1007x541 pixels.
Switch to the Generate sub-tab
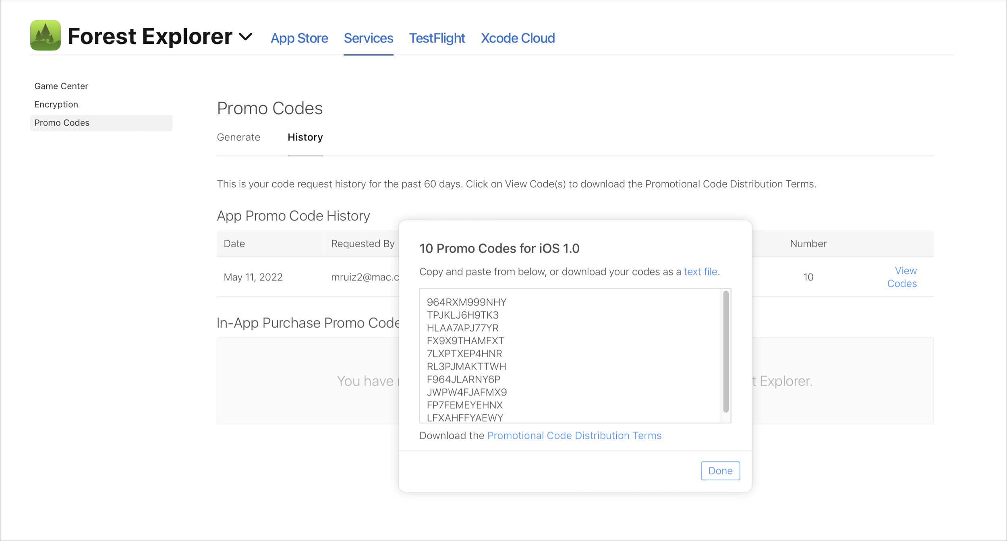238,138
